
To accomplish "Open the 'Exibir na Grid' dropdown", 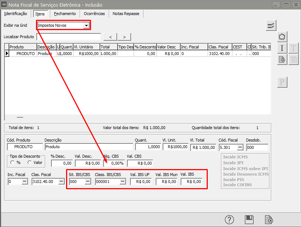I will click(x=86, y=25).
